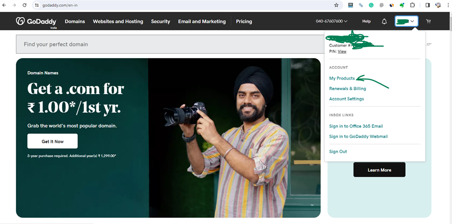Open Email and Marketing menu
The width and height of the screenshot is (452, 224).
click(x=202, y=21)
